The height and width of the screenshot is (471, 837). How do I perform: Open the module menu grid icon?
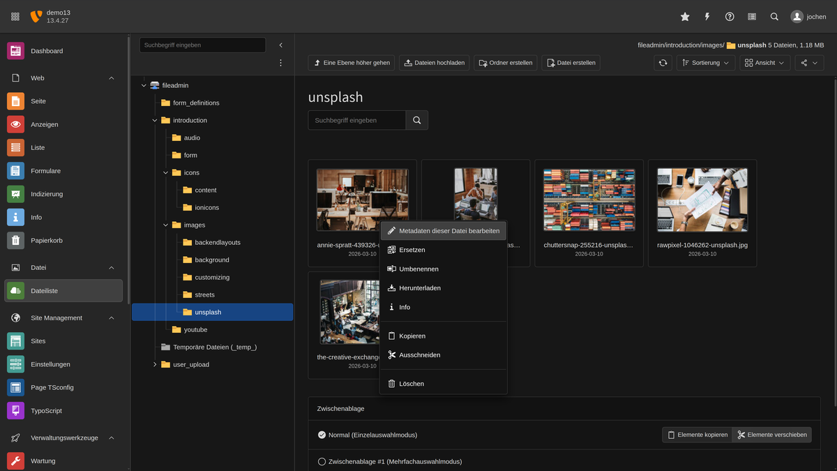coord(14,16)
